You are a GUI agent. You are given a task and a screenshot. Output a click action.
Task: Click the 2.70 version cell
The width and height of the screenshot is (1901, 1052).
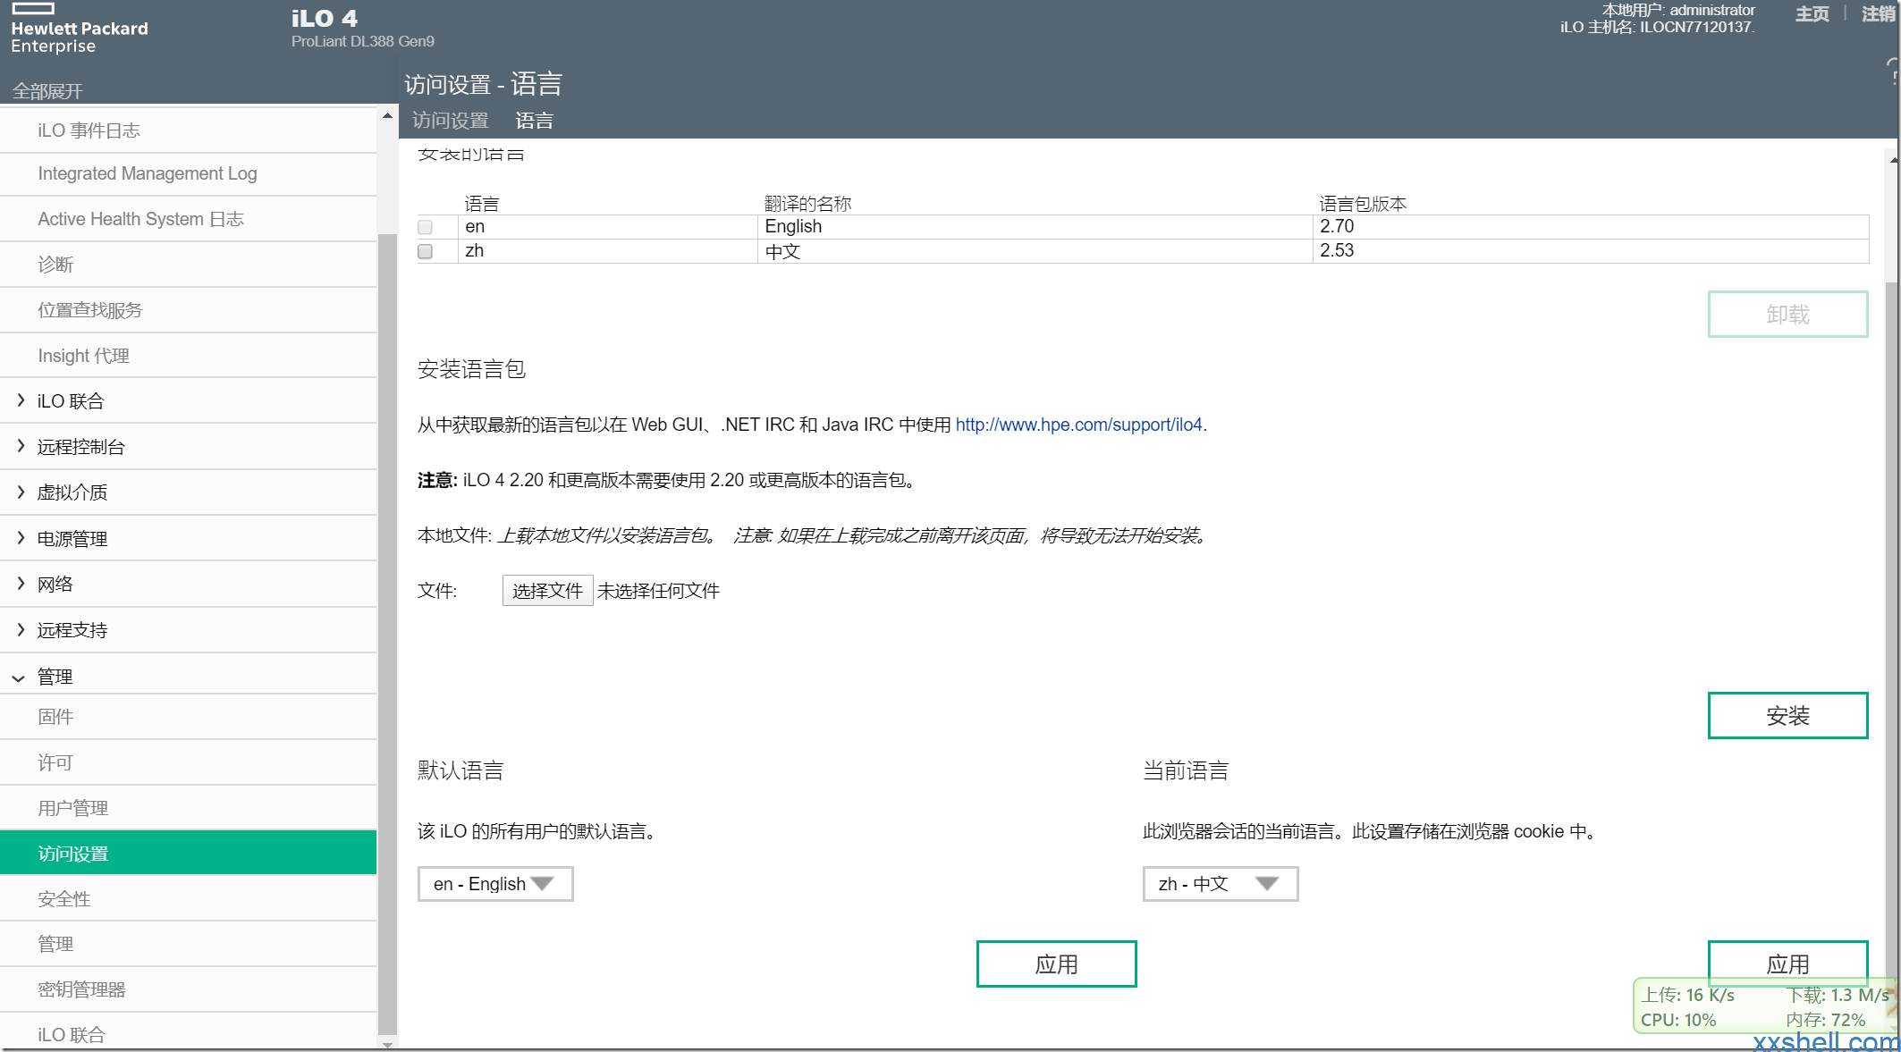[x=1591, y=227]
